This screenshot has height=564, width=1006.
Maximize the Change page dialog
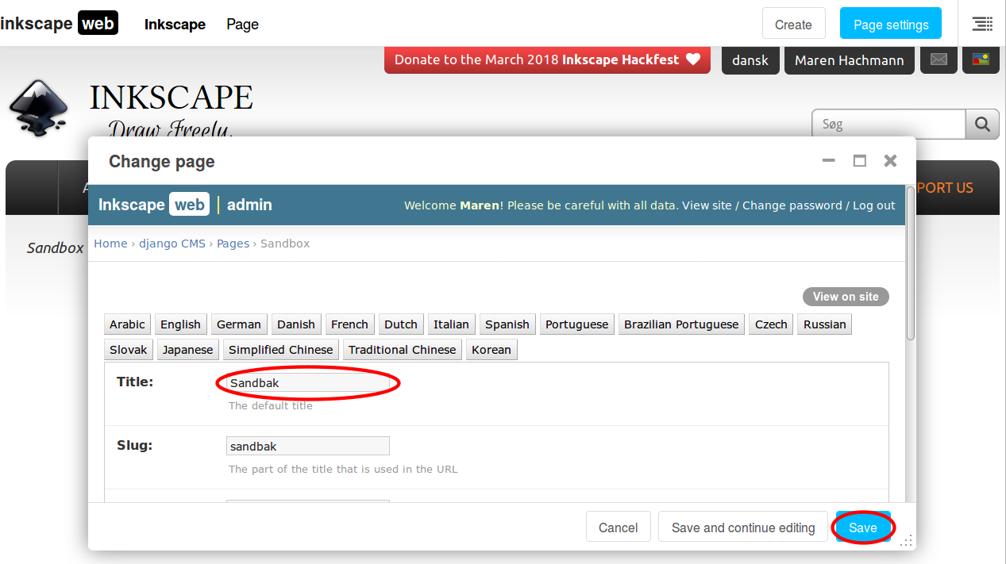[x=859, y=161]
